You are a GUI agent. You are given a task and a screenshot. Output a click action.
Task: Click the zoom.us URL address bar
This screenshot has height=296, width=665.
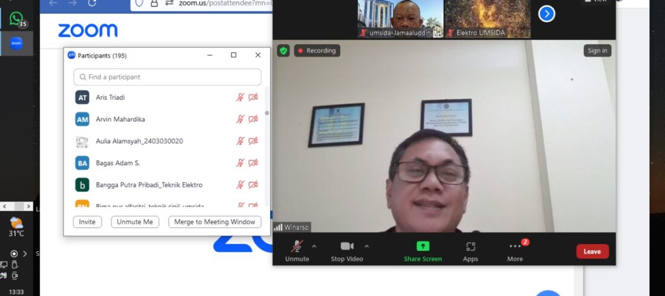225,4
